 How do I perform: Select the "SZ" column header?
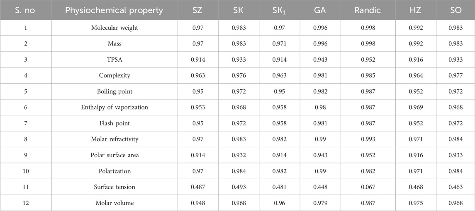tap(197, 10)
